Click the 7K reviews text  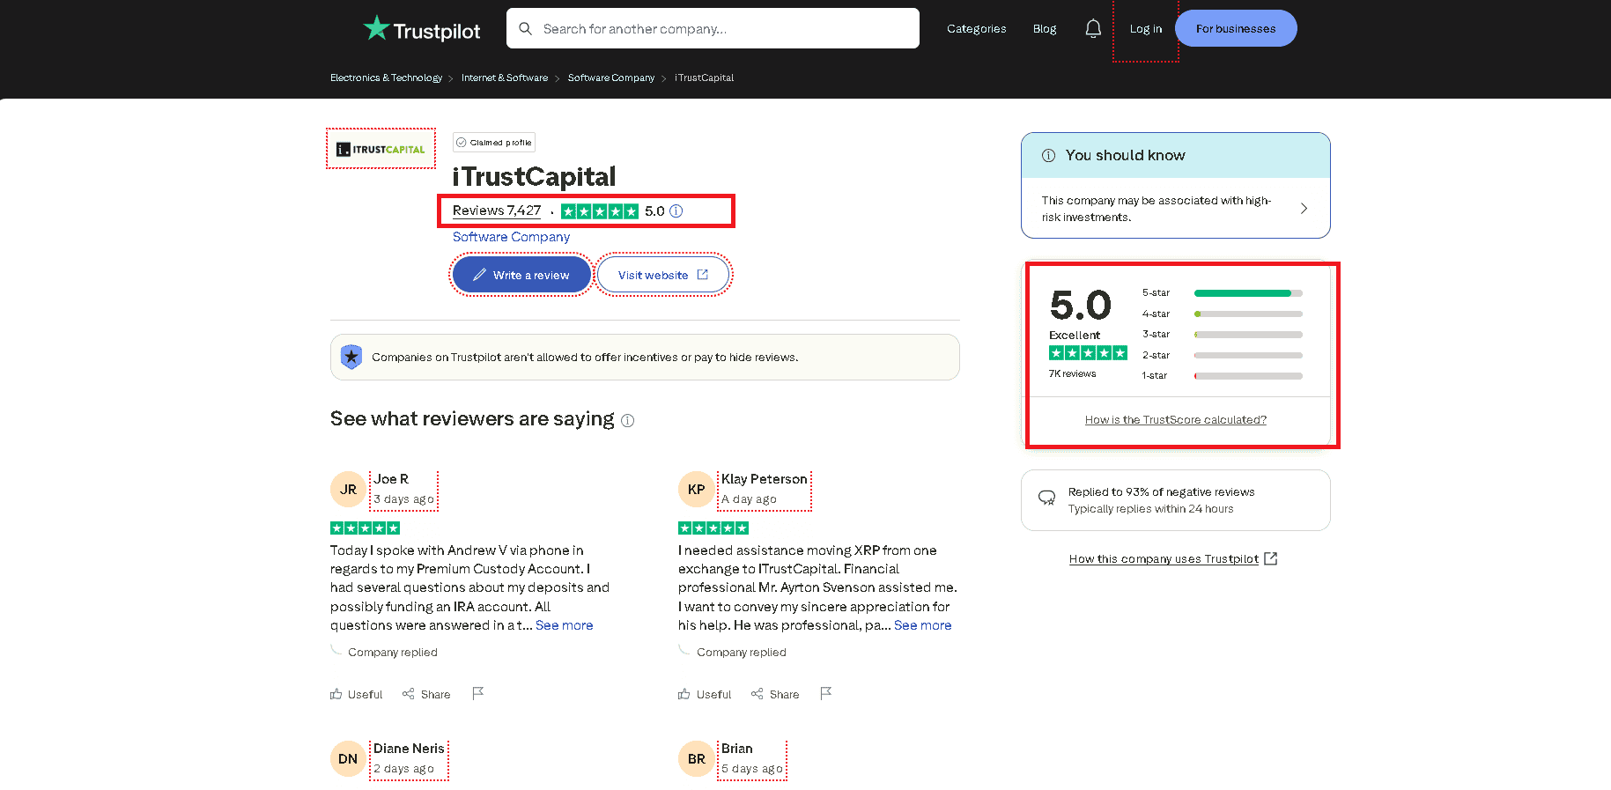tap(1072, 373)
